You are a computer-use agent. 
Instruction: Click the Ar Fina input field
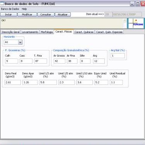pos(72,61)
